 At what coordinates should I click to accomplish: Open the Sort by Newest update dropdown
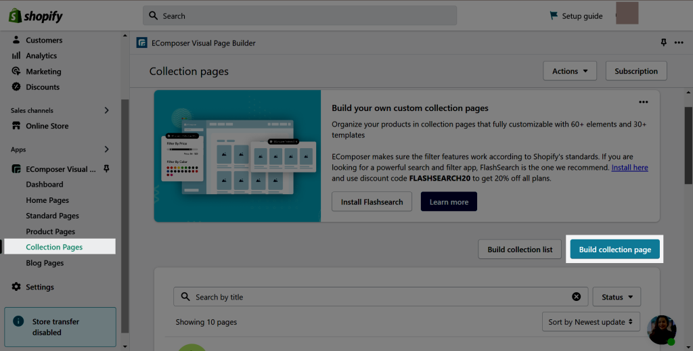point(590,322)
